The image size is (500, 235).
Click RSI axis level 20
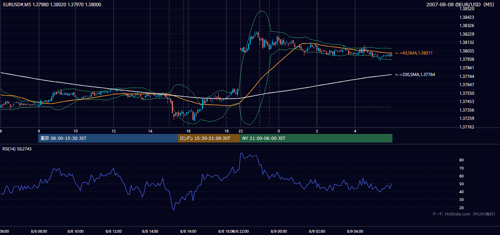coord(462,208)
